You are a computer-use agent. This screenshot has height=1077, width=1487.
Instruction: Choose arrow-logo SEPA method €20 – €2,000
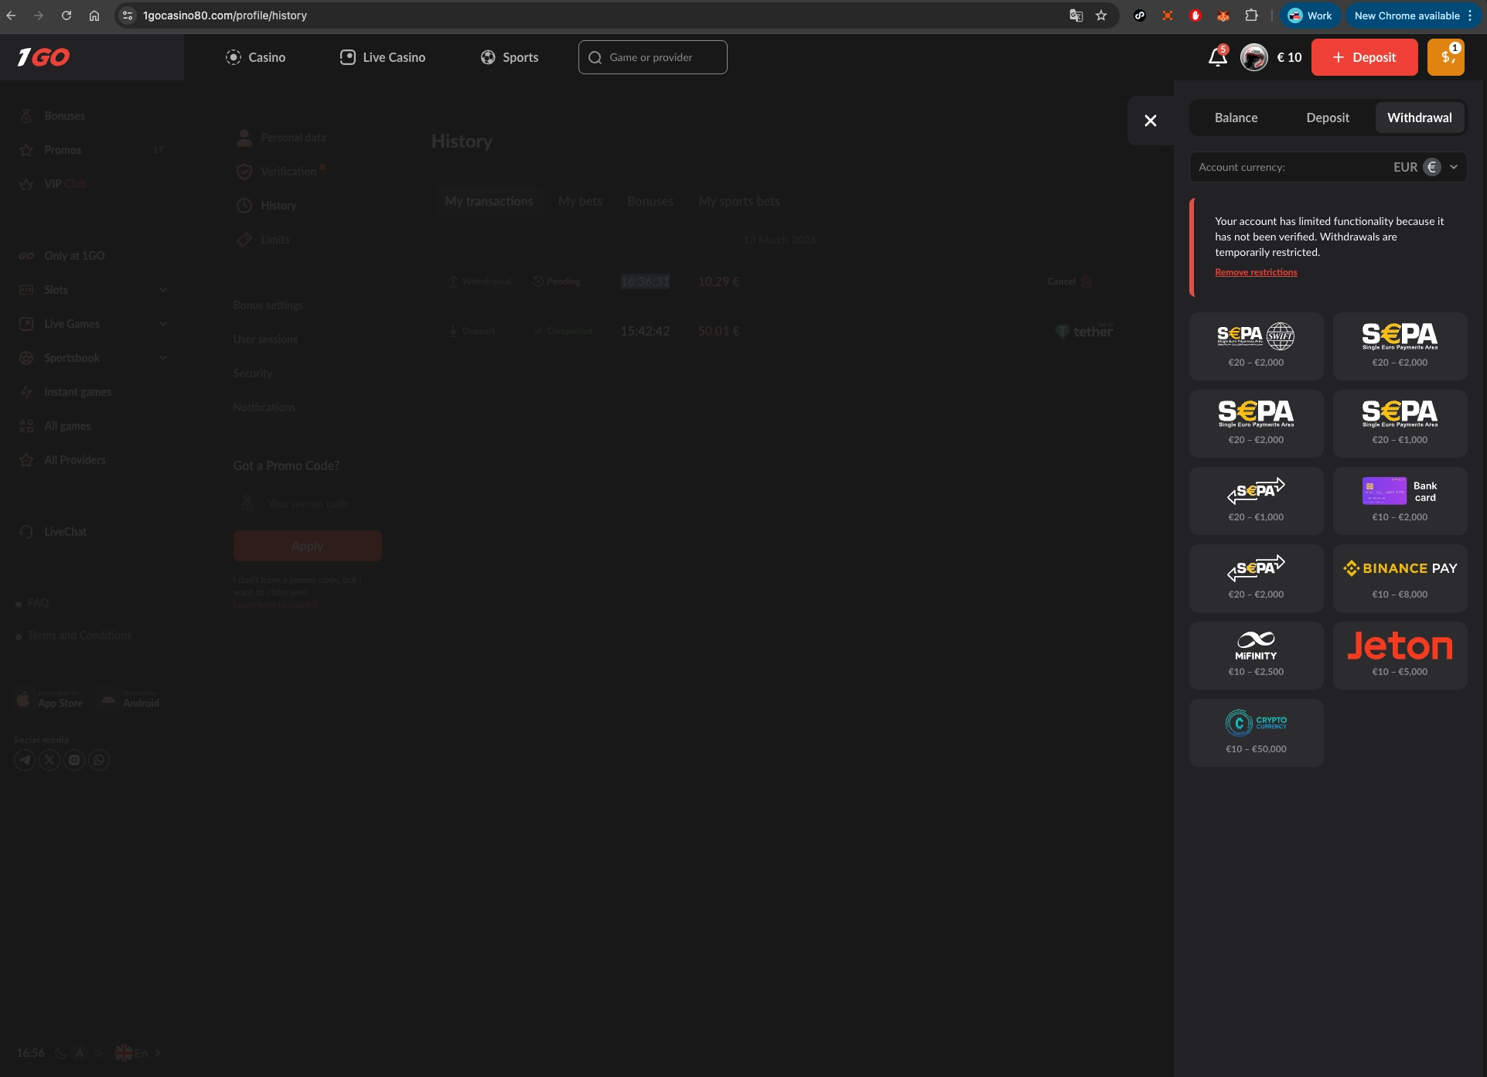click(x=1256, y=578)
